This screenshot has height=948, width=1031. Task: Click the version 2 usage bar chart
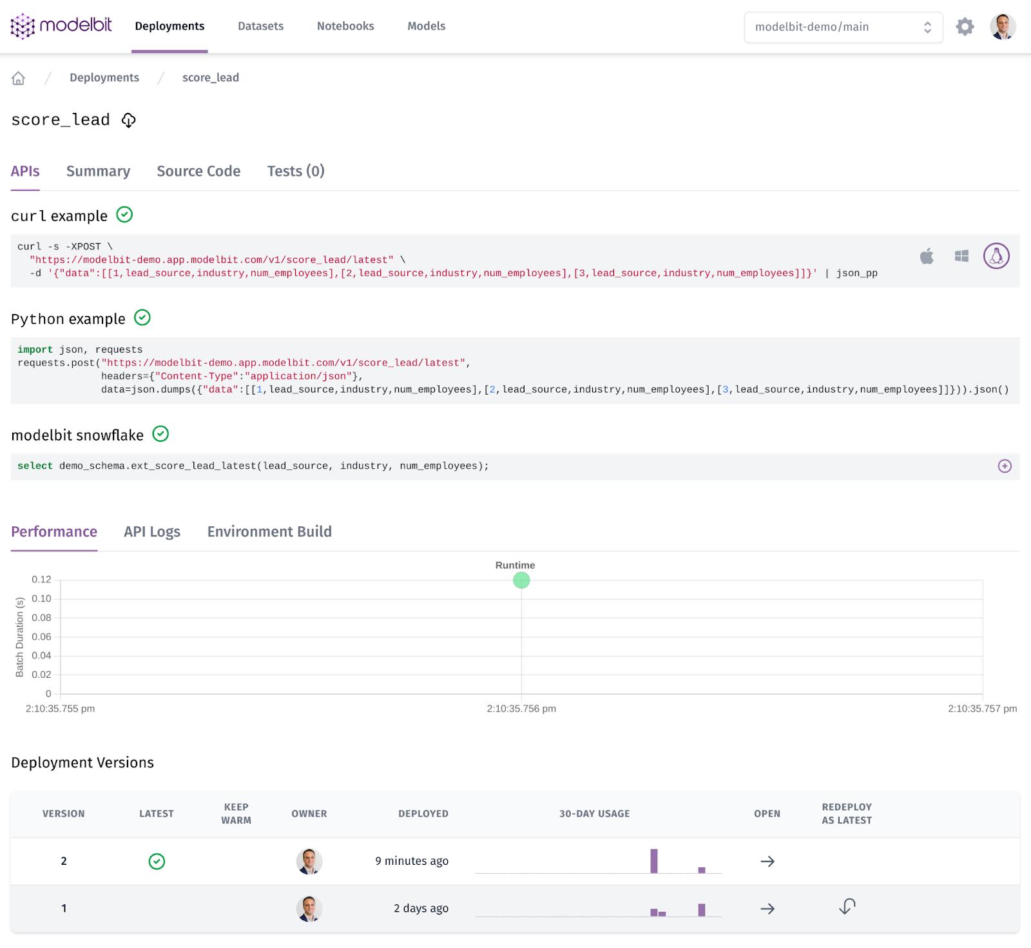(x=599, y=861)
